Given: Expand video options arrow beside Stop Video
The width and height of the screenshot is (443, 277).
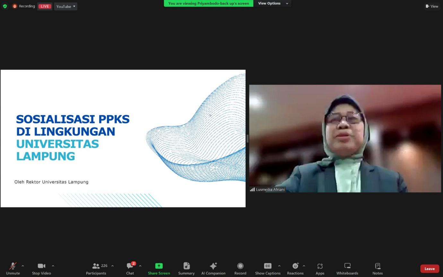Looking at the screenshot, I should pyautogui.click(x=53, y=266).
